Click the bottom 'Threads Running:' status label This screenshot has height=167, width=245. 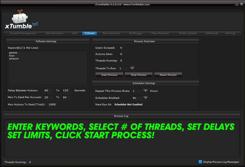click(x=15, y=162)
